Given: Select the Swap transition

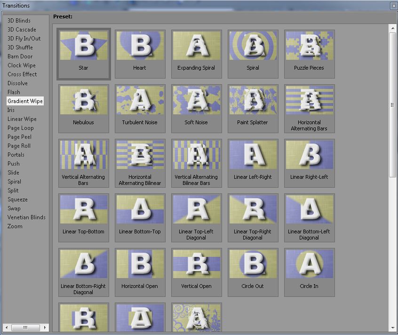Looking at the screenshot, I should tap(14, 208).
